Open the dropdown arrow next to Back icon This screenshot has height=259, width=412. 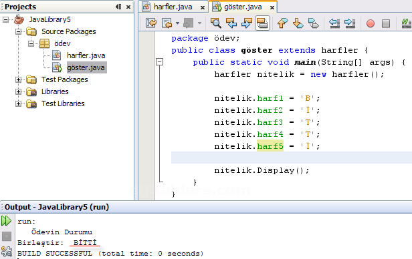pyautogui.click(x=178, y=23)
